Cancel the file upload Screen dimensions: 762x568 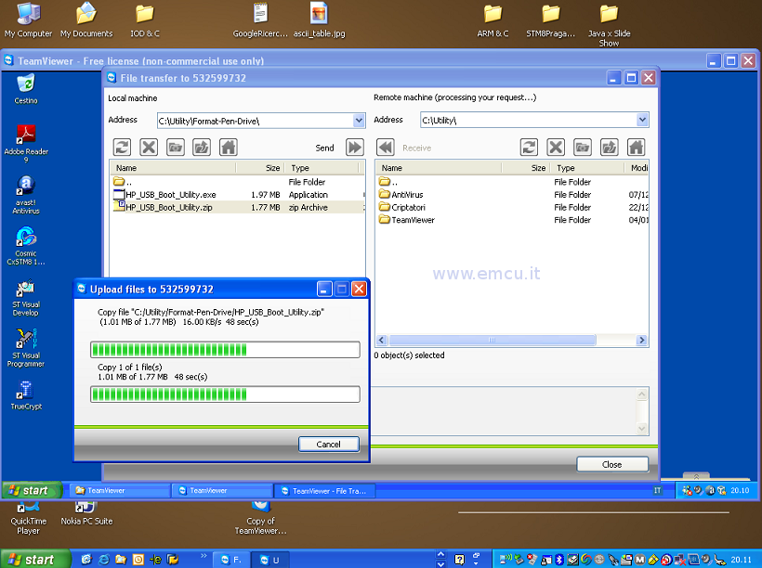[329, 445]
